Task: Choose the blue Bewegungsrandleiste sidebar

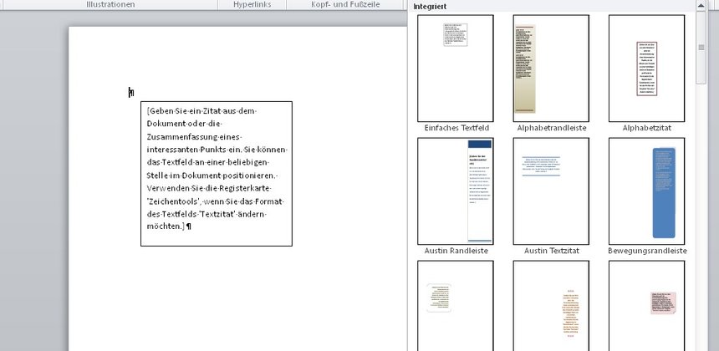Action: tap(646, 191)
